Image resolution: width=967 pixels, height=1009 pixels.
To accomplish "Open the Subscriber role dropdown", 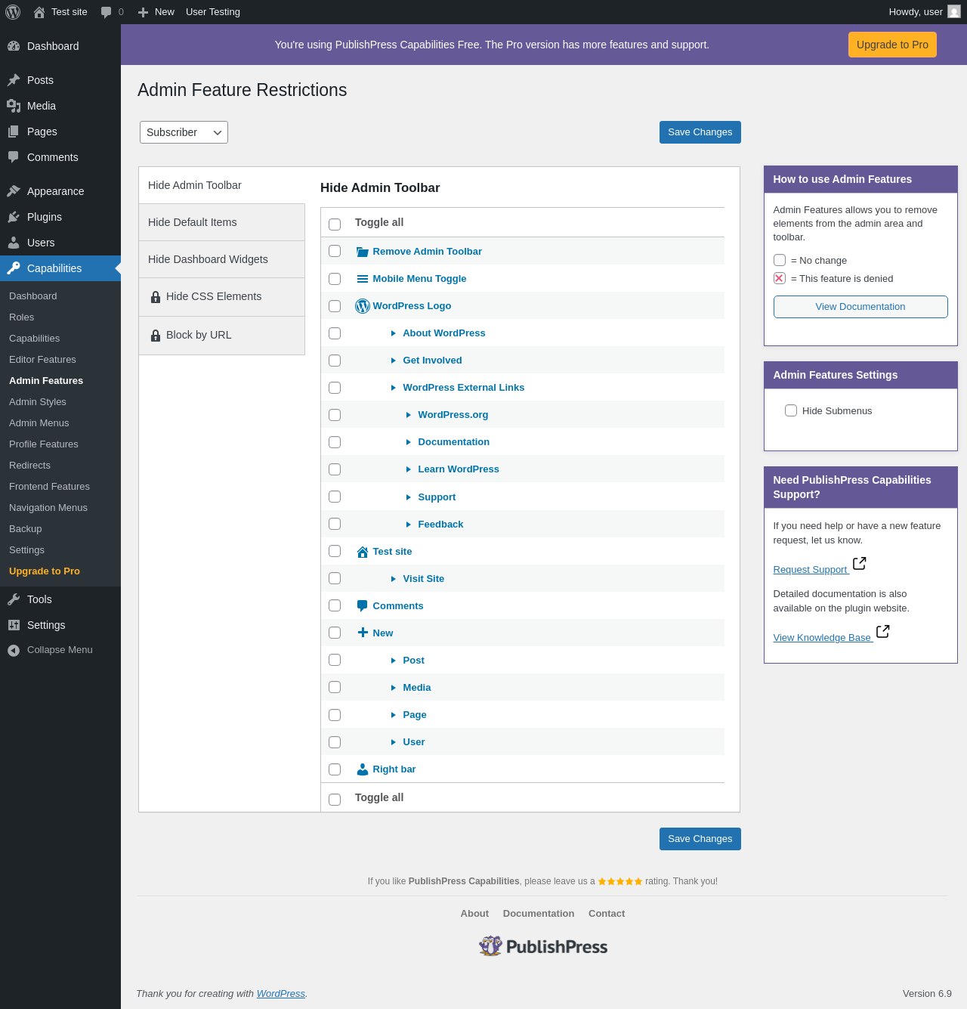I will 184,132.
